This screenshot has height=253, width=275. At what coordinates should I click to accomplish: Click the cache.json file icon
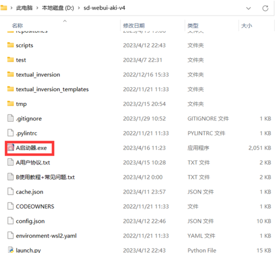[10, 191]
